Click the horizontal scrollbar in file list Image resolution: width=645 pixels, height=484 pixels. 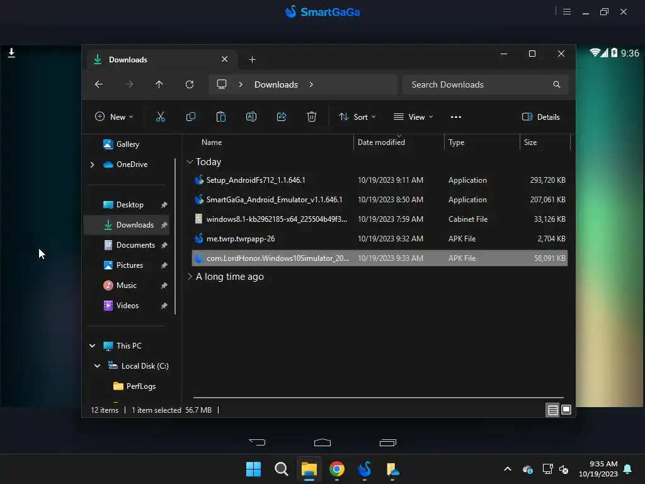[x=378, y=398]
